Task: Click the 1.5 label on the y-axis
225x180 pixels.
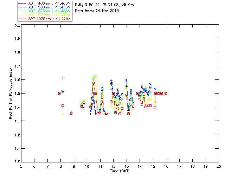Action: coord(17,94)
